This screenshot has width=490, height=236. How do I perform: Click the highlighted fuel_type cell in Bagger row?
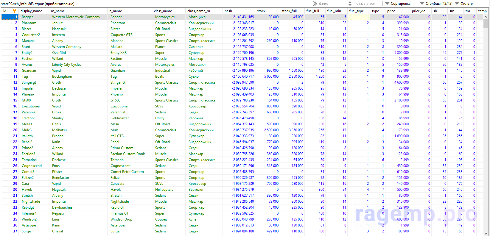359,17
